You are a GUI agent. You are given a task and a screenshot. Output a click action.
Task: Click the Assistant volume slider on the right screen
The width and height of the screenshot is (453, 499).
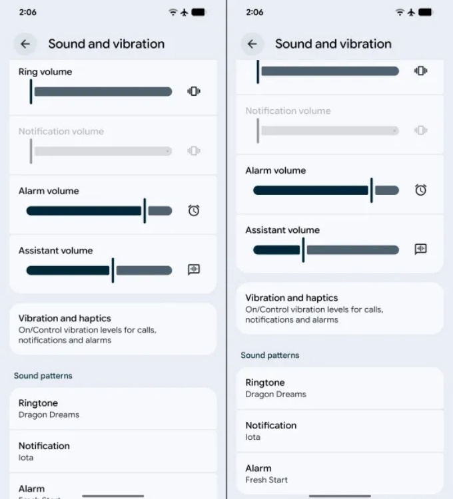tap(326, 249)
